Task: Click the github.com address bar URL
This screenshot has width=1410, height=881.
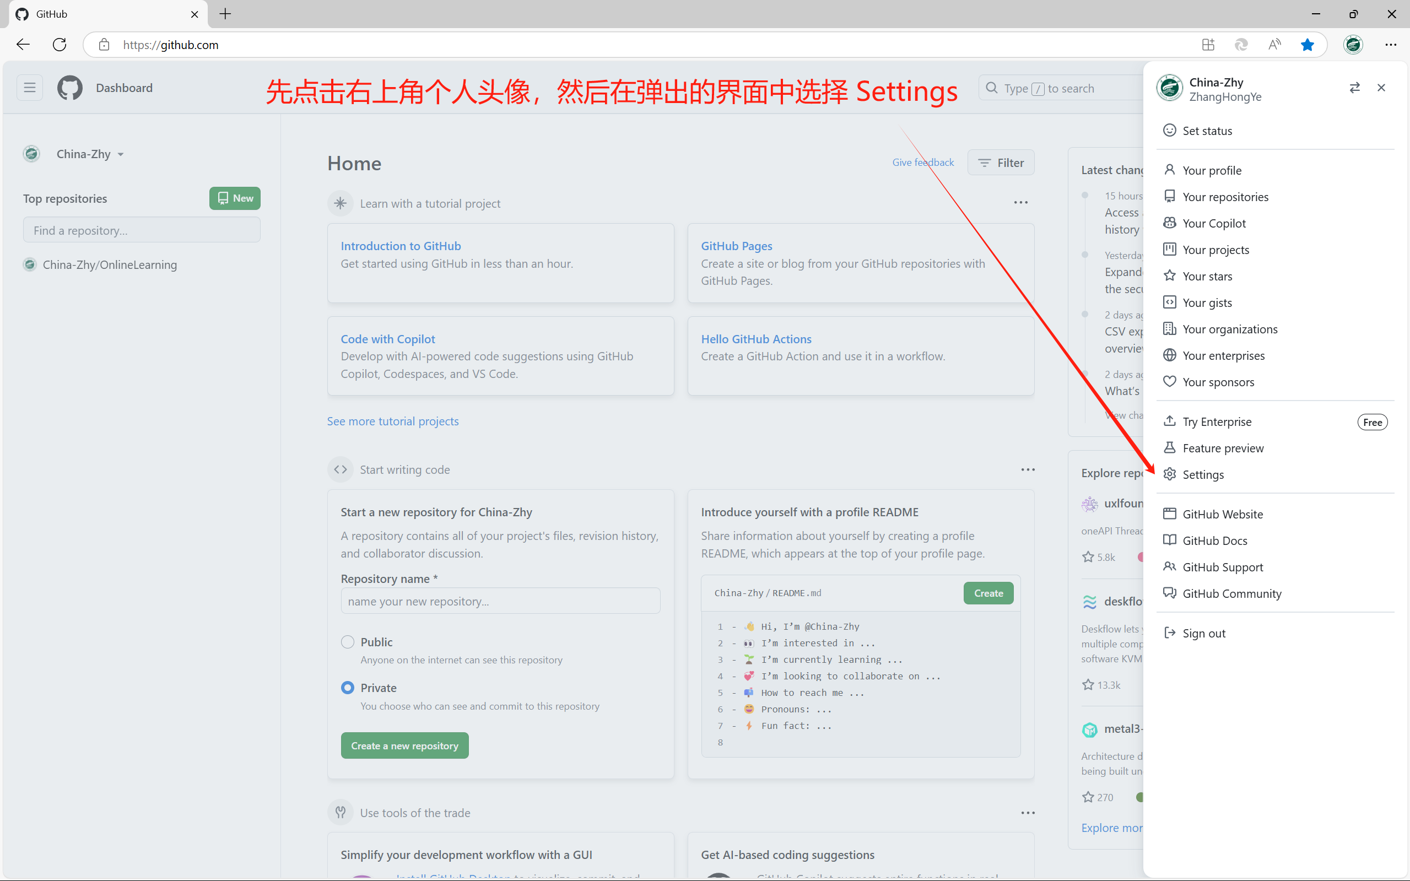Action: [x=171, y=45]
